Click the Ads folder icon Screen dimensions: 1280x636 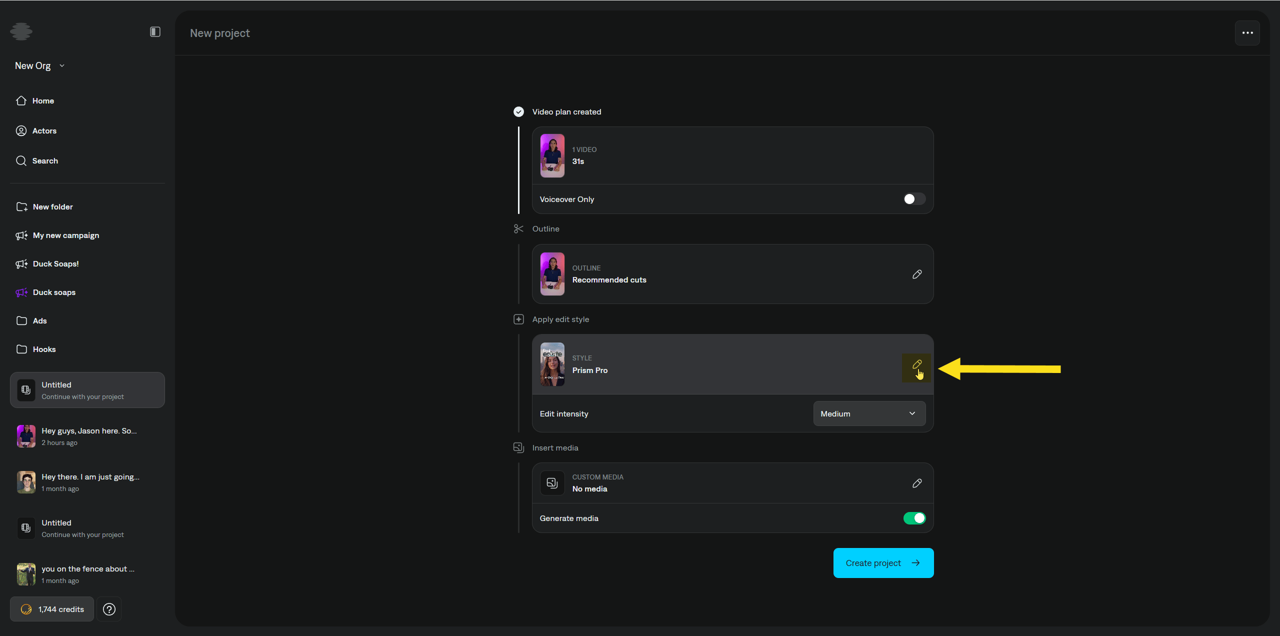[21, 321]
